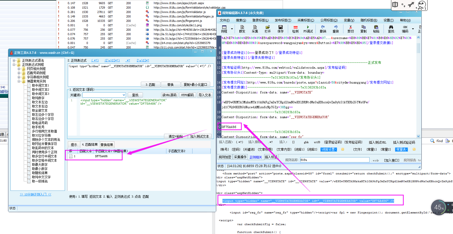Click the GBK 编码 encoding toolbar icon
Screen dimensions: 453x234
pyautogui.click(x=405, y=29)
